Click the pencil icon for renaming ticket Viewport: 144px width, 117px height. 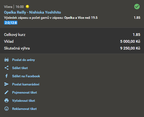[7, 92]
